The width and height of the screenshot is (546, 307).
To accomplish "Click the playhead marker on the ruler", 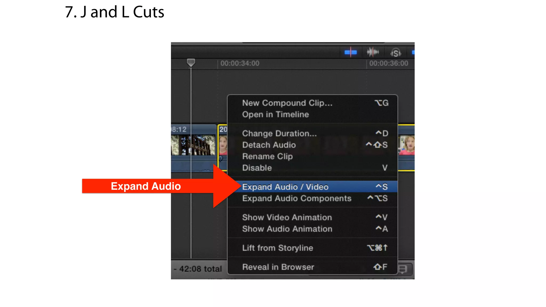I will tap(191, 63).
